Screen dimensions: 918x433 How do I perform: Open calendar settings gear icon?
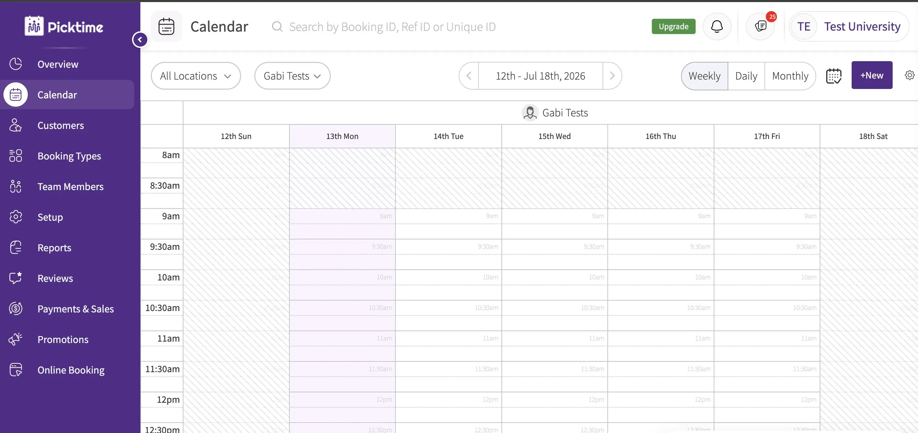coord(909,75)
